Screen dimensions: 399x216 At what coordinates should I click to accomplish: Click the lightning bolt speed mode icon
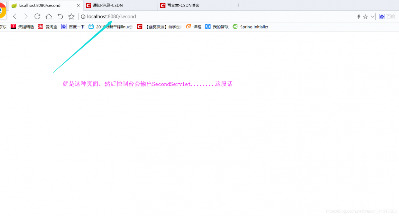coord(359,17)
